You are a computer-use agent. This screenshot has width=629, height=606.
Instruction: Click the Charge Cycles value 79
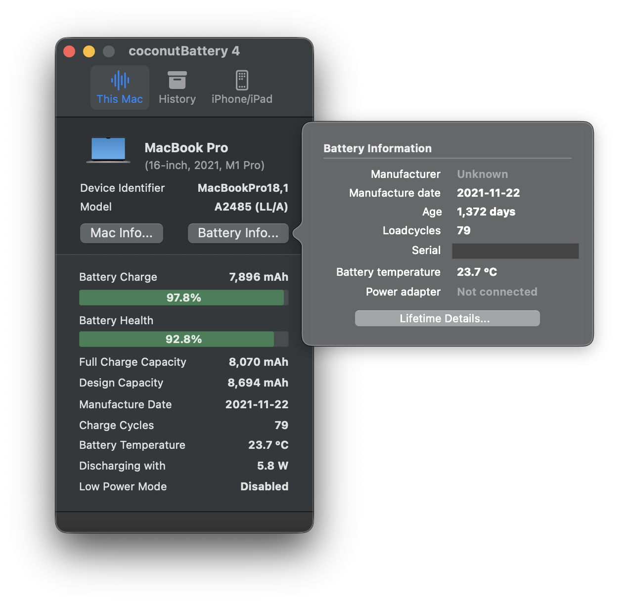coord(281,425)
